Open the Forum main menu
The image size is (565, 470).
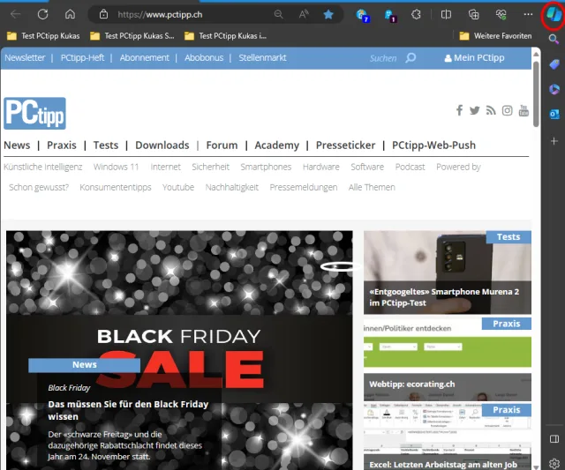(222, 145)
